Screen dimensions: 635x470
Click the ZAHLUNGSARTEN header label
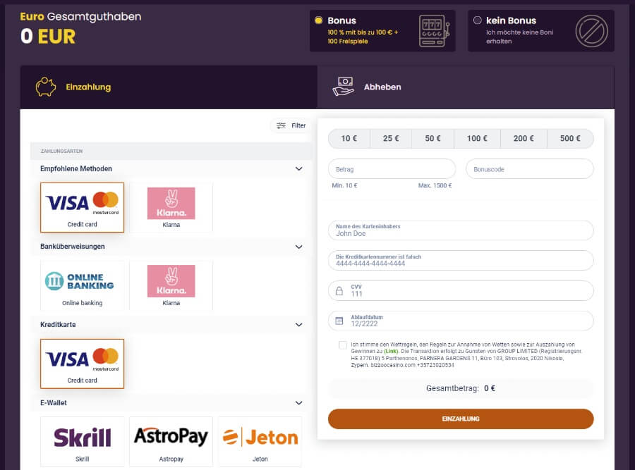tap(61, 151)
